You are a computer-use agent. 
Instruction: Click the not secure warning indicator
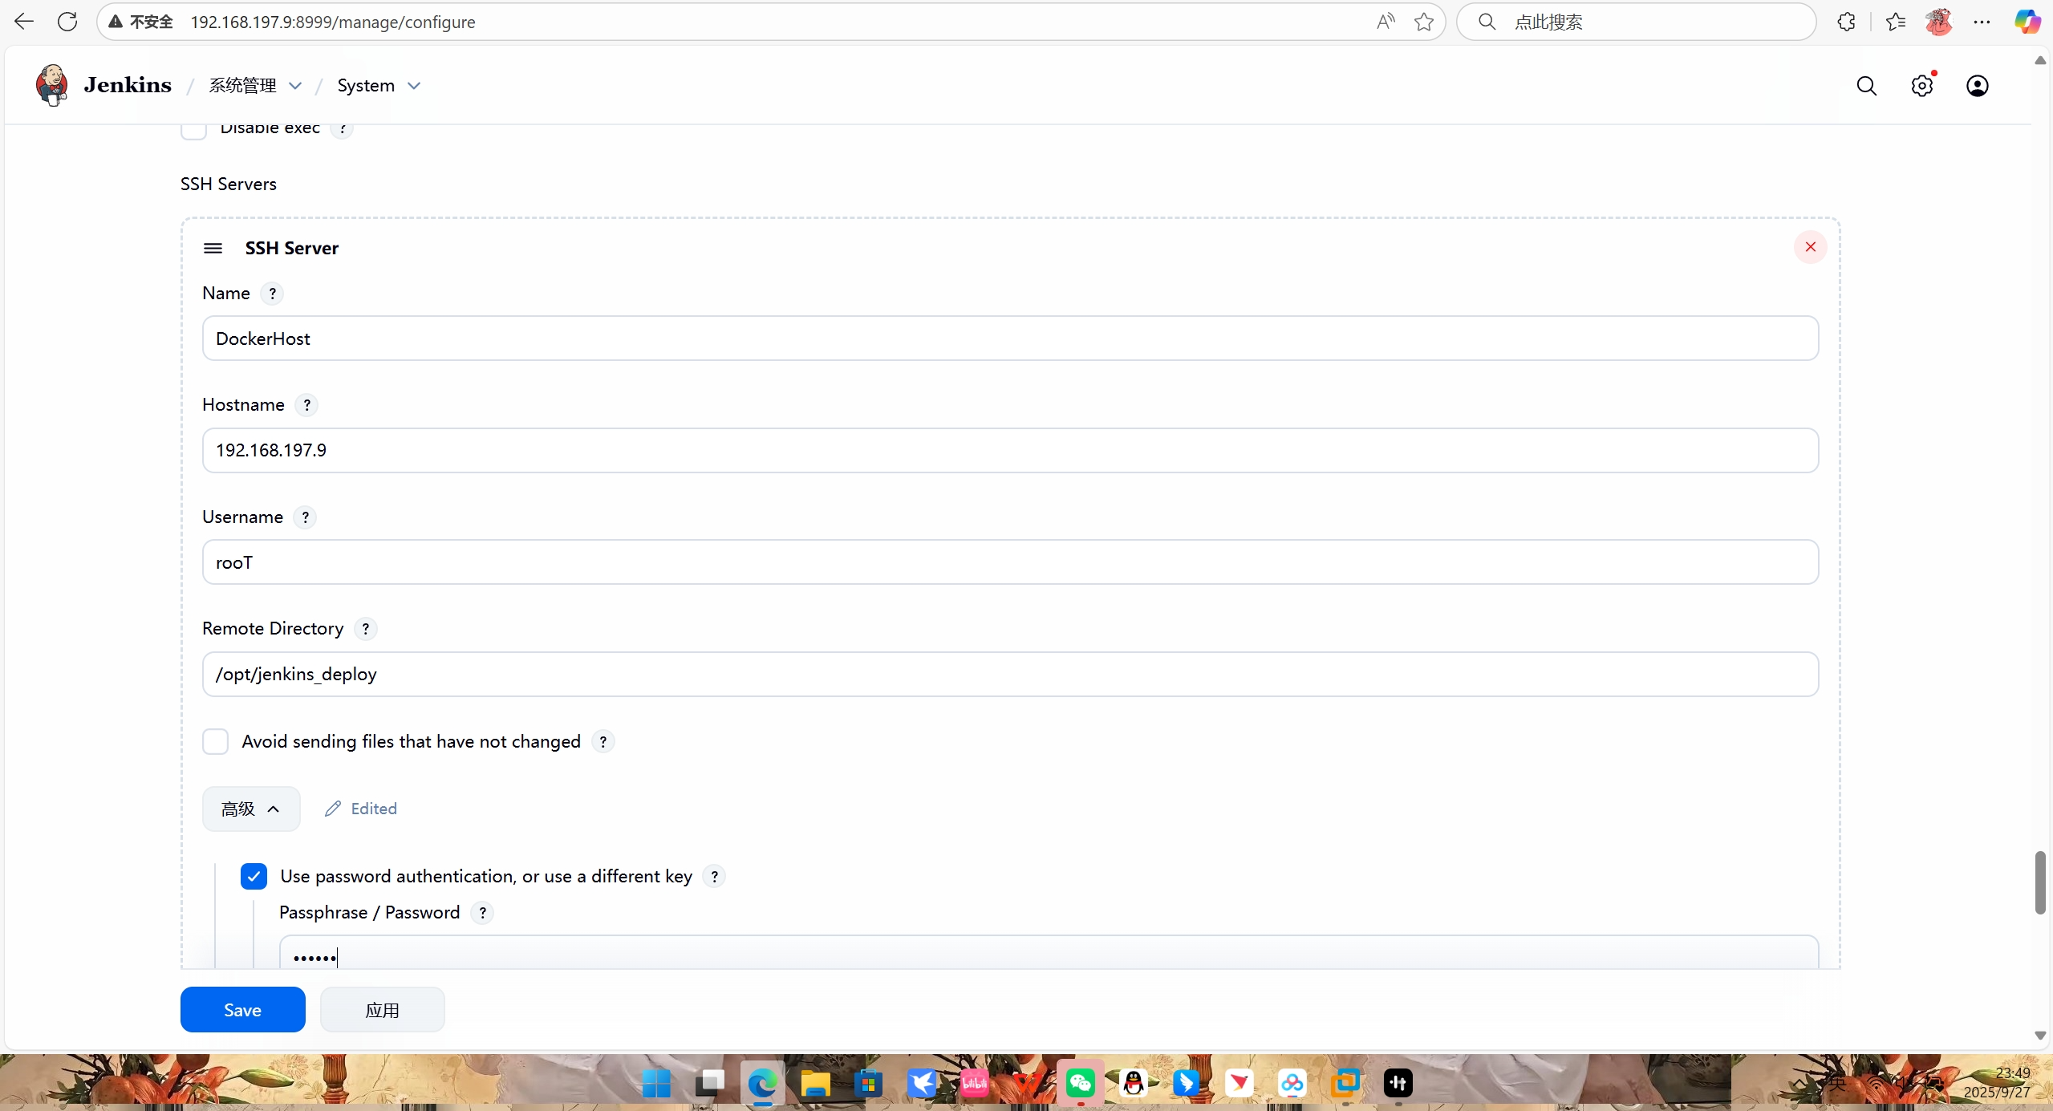pos(141,22)
